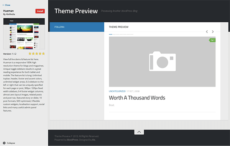The height and width of the screenshot is (146, 230).
Task: Select the first slider pagination dash
Action: click(x=110, y=34)
